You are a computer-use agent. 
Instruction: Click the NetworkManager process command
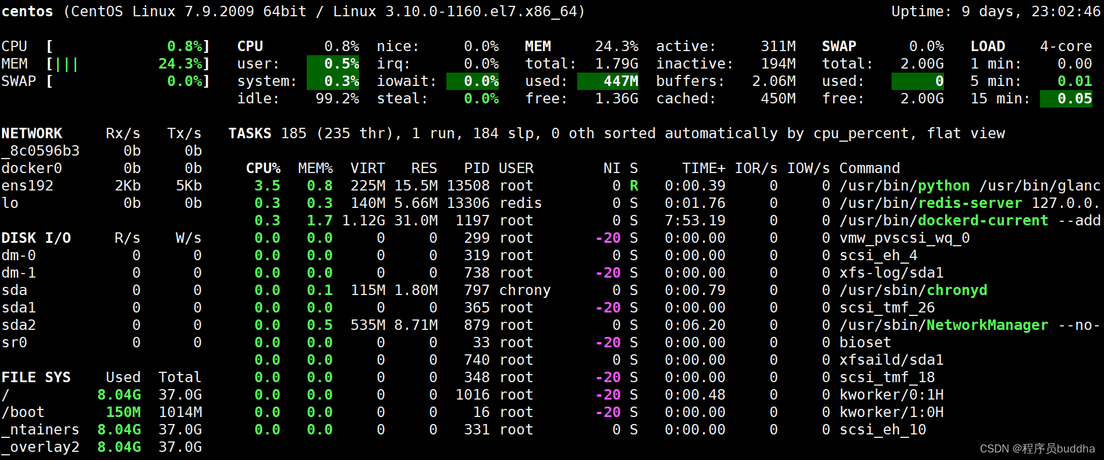[x=970, y=325]
